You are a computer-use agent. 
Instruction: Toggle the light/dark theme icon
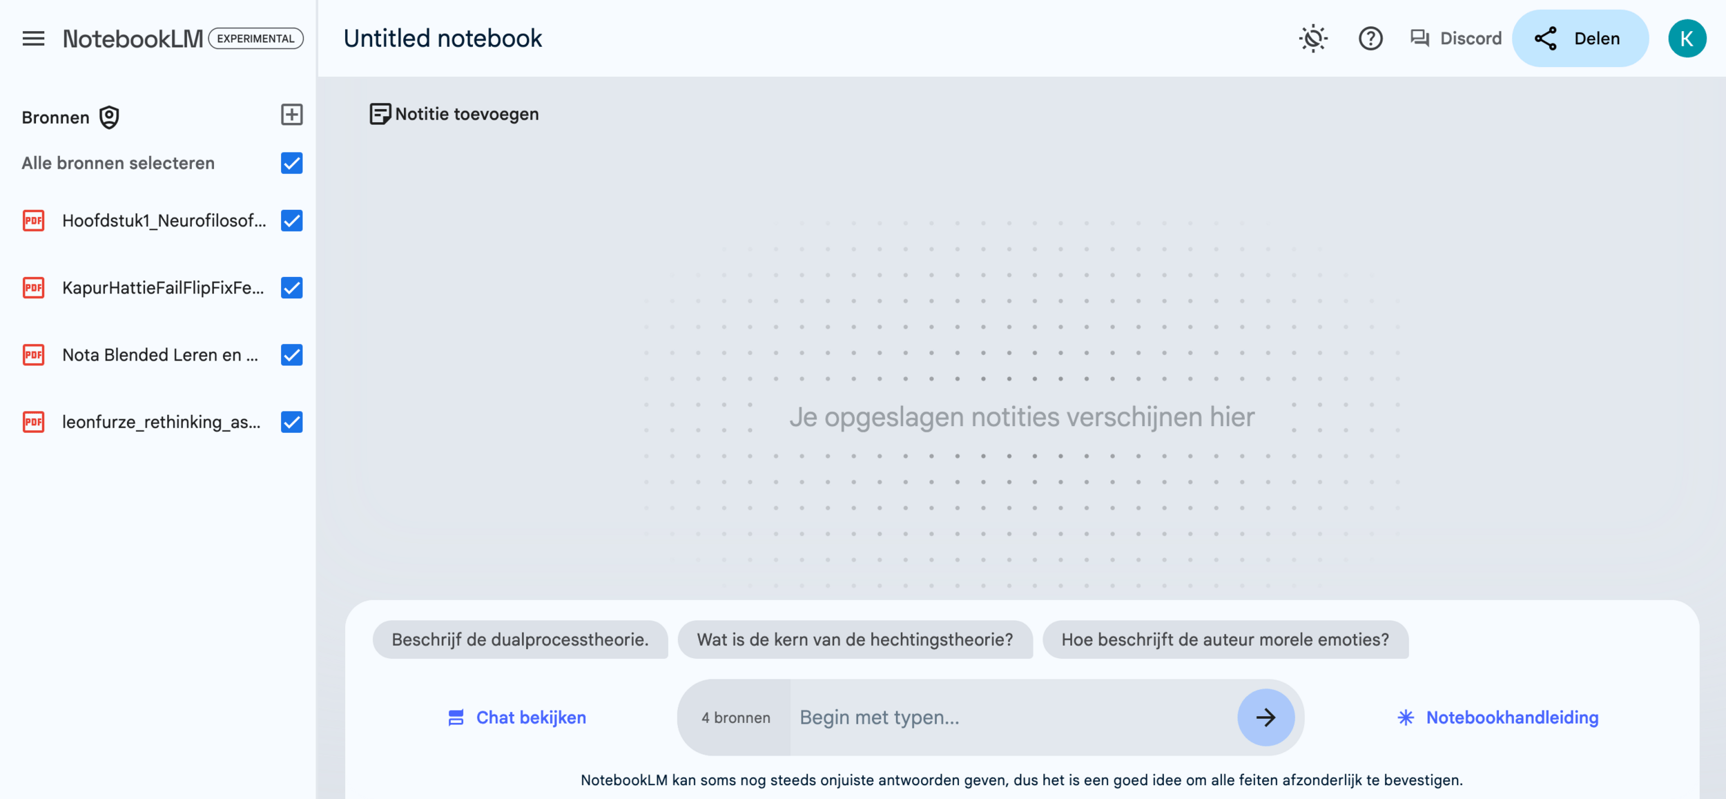(x=1312, y=39)
